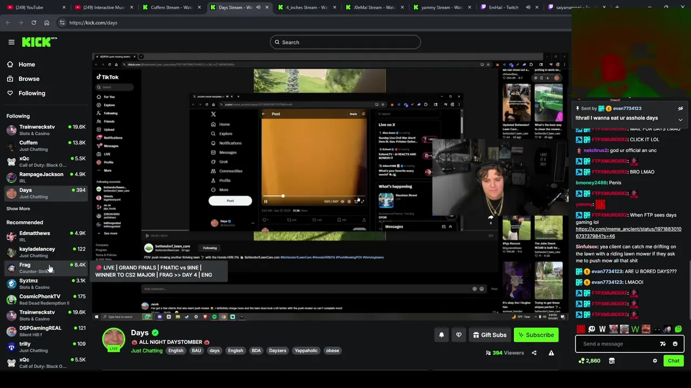691x388 pixels.
Task: Click the green Subscribe button
Action: click(536, 335)
